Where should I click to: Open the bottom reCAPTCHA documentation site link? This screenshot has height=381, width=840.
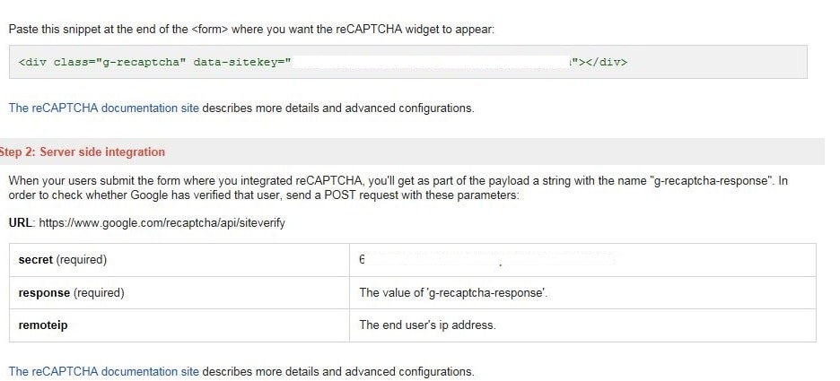(x=104, y=371)
